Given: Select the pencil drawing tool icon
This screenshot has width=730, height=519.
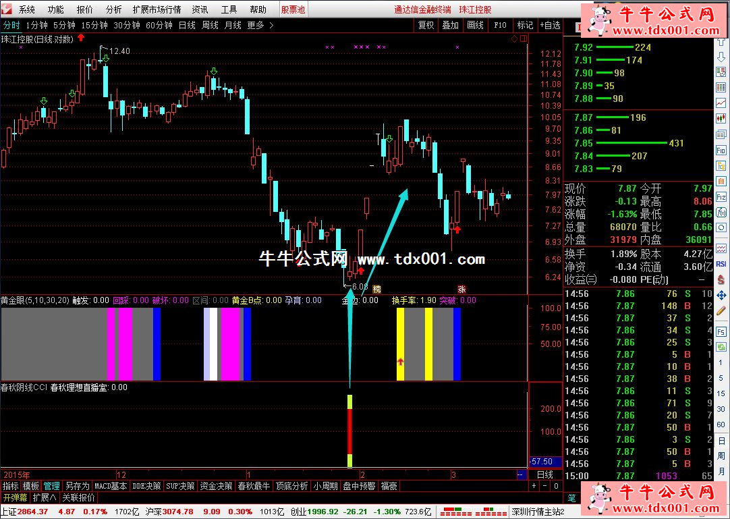Looking at the screenshot, I should [x=721, y=310].
